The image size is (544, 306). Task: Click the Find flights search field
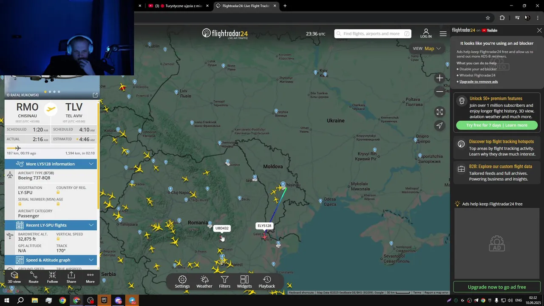(x=373, y=34)
